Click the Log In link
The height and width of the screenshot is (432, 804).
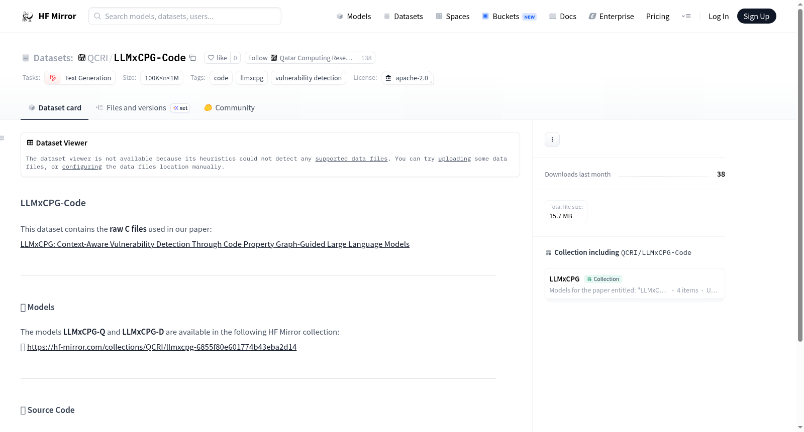719,16
